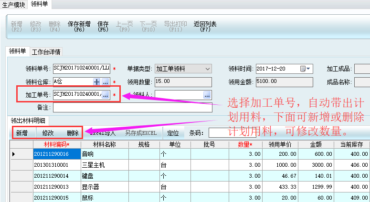Click the 金额 column header

click(x=316, y=144)
